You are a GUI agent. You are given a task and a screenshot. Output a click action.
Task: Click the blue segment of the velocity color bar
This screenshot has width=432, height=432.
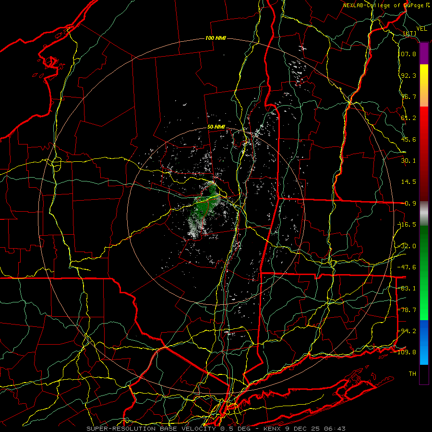pyautogui.click(x=424, y=342)
